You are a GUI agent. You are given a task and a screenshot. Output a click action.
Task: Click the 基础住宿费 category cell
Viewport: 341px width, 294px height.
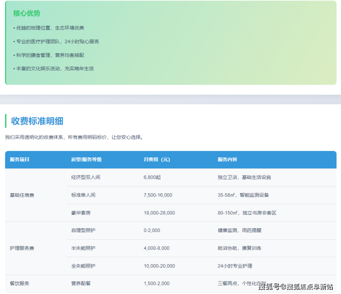(x=22, y=195)
